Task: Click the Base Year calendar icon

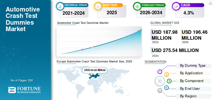Action: point(98,6)
